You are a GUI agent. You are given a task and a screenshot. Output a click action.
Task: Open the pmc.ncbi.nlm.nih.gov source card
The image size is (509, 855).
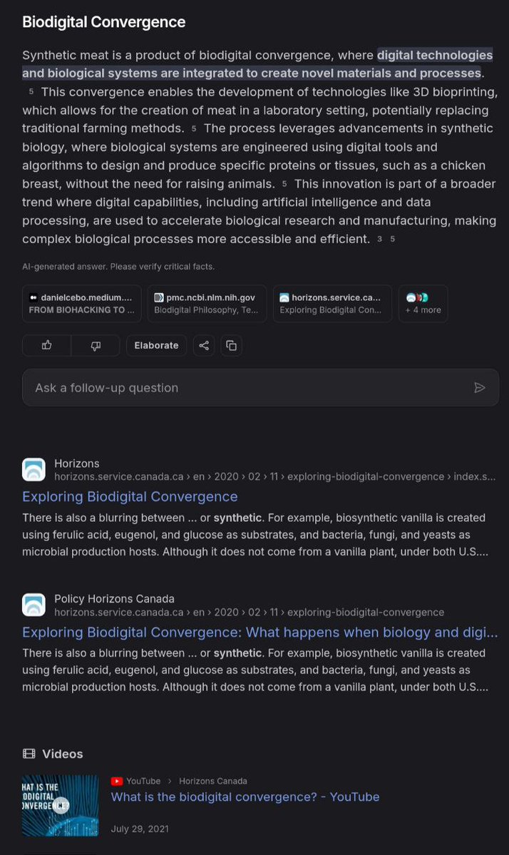click(207, 304)
